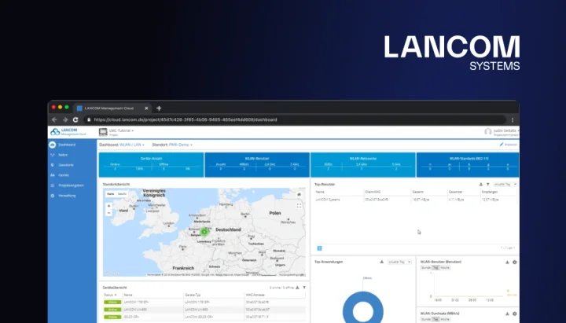Expand the LMC-Tutorial project dropdown
566x323 pixels.
click(122, 130)
